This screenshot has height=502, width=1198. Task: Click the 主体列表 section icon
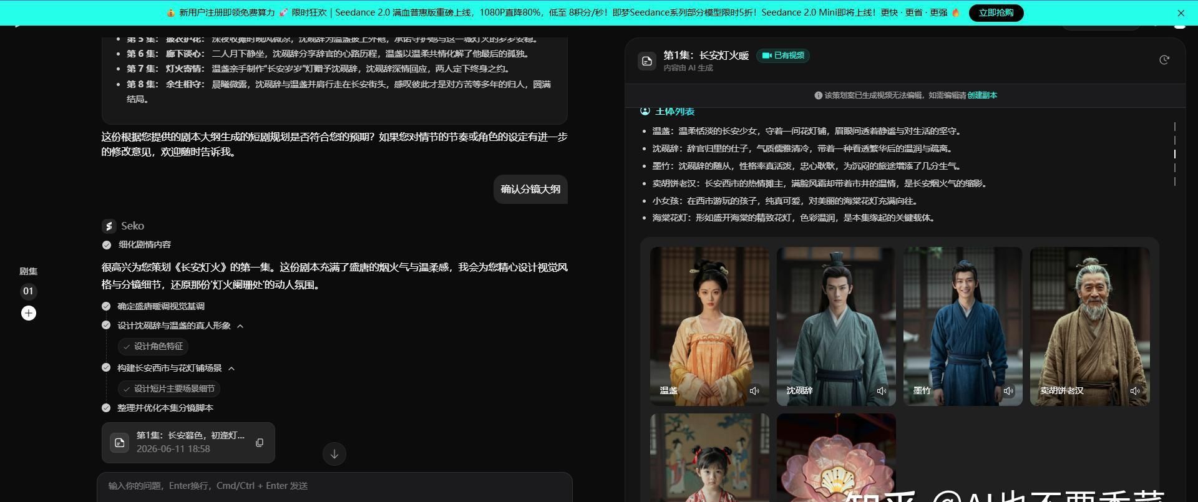(x=645, y=111)
